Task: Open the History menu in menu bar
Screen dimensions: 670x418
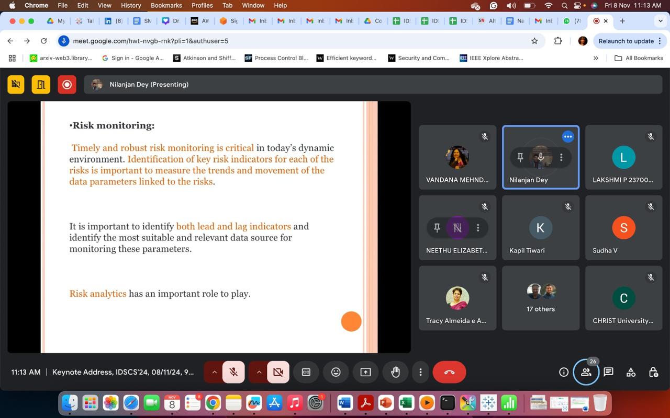Action: pos(131,5)
